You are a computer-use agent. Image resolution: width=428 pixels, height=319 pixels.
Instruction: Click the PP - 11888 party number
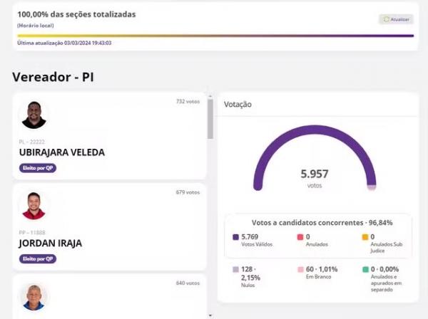coord(32,232)
